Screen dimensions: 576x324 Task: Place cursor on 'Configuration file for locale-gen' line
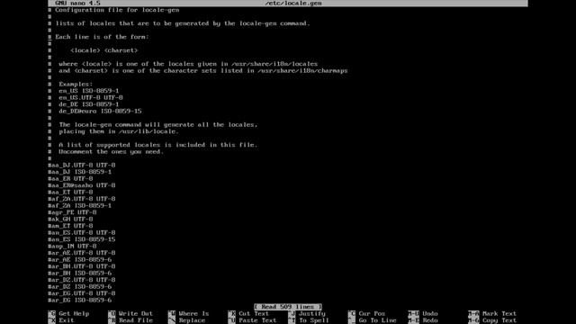(114, 10)
